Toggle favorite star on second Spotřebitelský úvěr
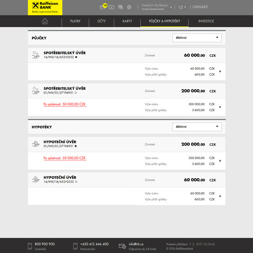Screen dimensions: 253x253 76,93
